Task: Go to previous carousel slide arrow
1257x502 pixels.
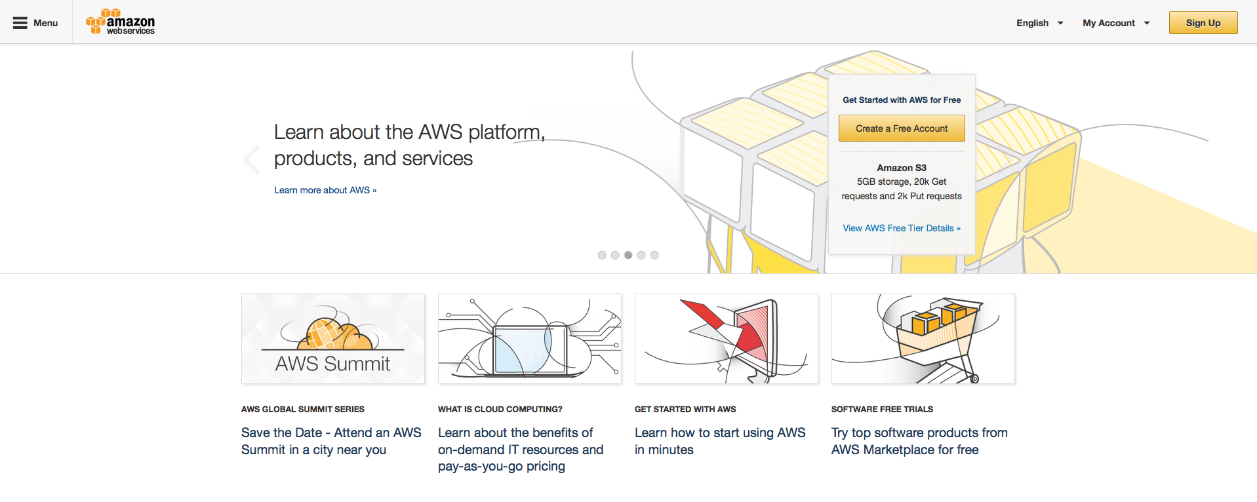Action: point(251,160)
